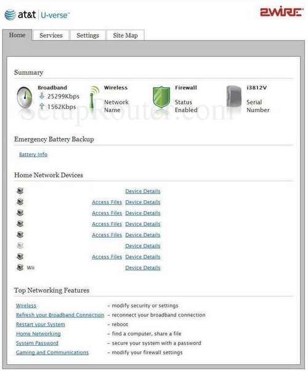This screenshot has height=371, width=308.
Task: Switch to the Home tab
Action: tap(17, 35)
